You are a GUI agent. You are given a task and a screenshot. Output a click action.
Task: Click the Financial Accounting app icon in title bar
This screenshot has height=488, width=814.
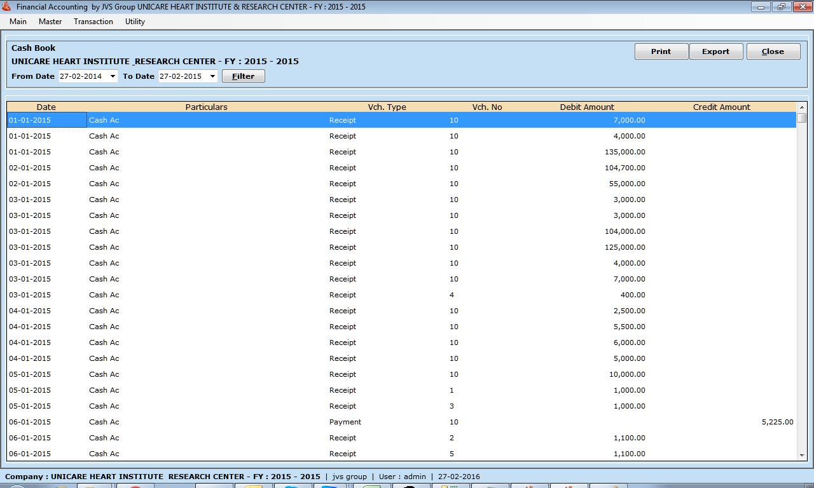click(6, 7)
